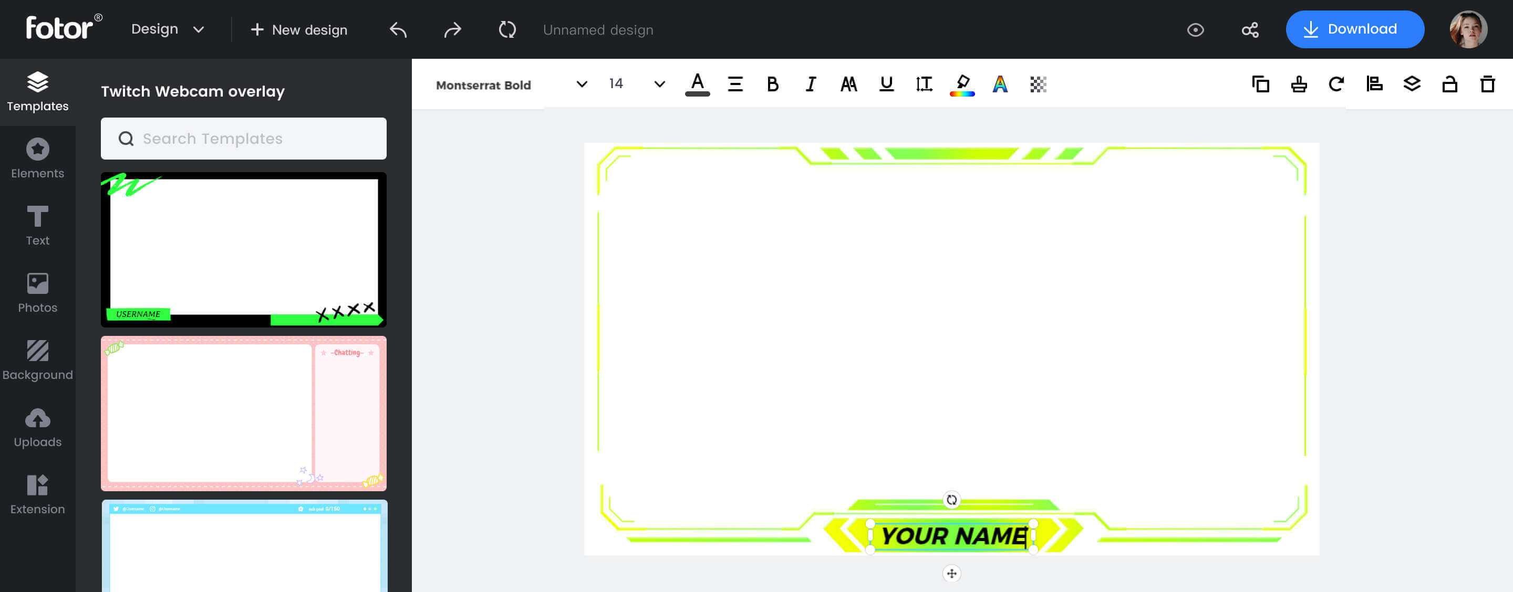Open the text highlight color tool
Image resolution: width=1513 pixels, height=592 pixels.
(961, 84)
